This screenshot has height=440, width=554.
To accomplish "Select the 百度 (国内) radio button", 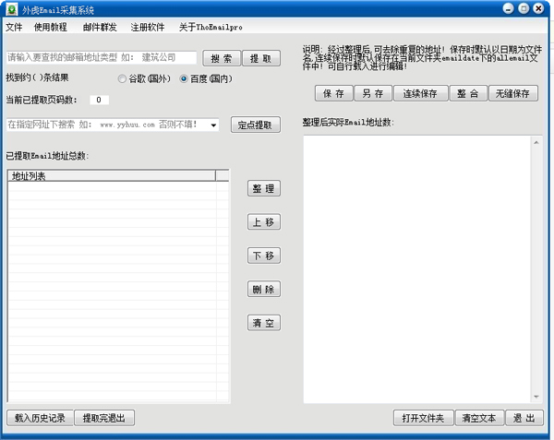I will point(184,79).
